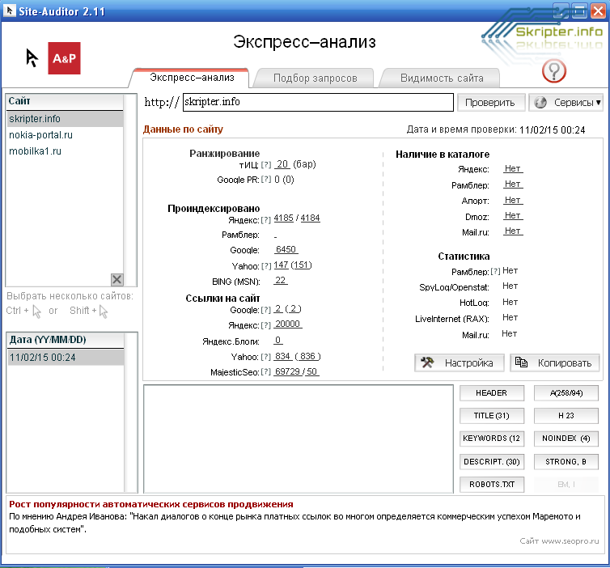Viewport: 610px width, 568px height.
Task: Open Сайт www.seopro.ru link
Action: (x=559, y=541)
